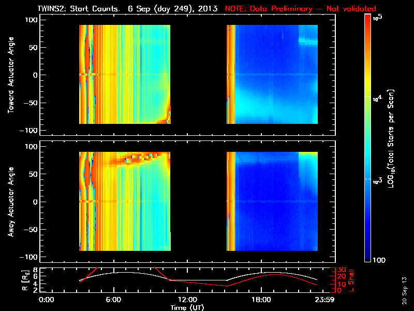This screenshot has width=414, height=311.
Task: Click the '20 Sep 13' date stamp
Action: pos(404,291)
